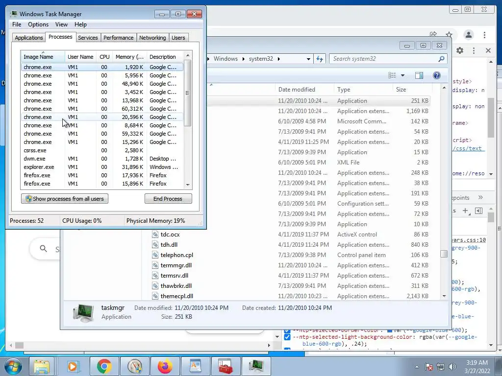The height and width of the screenshot is (376, 502).
Task: Switch to Chrome on the taskbar
Action: (x=104, y=366)
